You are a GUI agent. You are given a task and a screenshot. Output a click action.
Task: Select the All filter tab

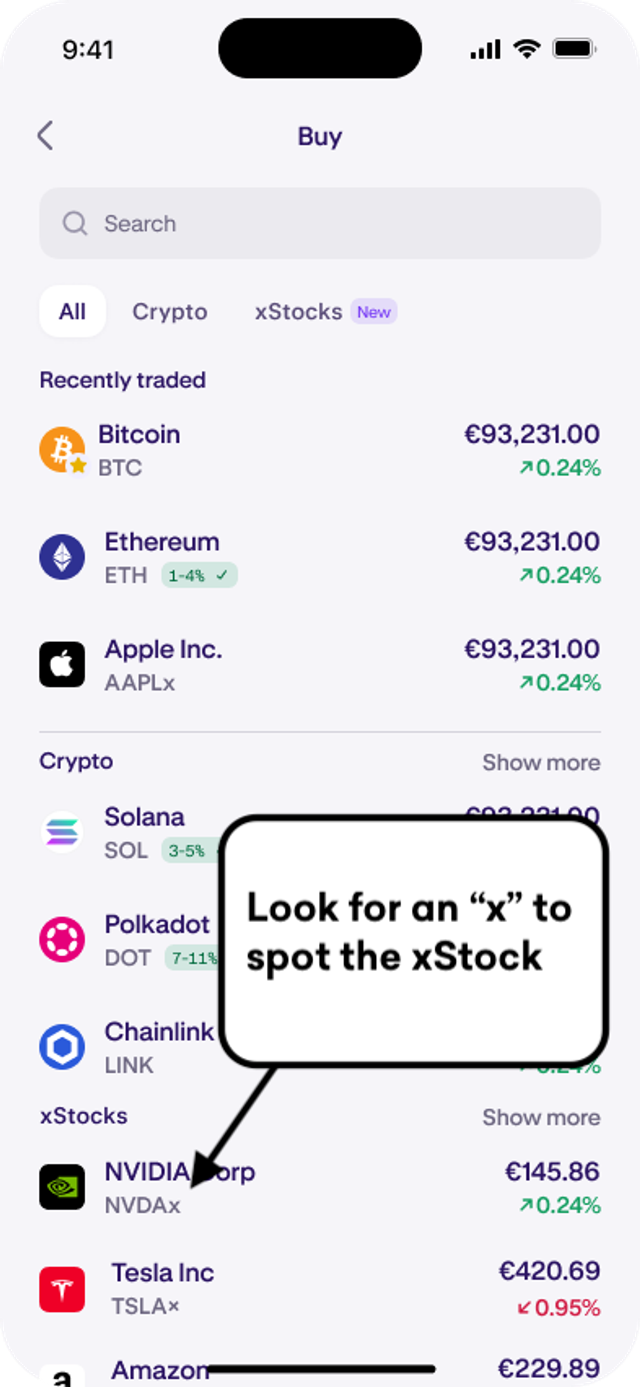click(x=72, y=311)
